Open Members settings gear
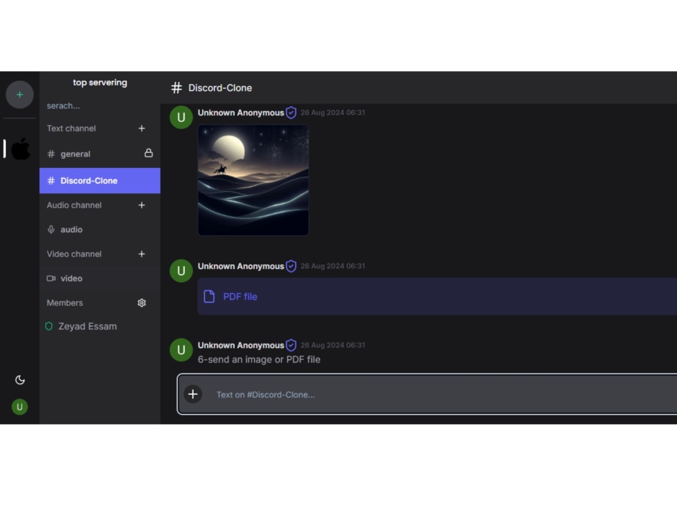 (x=141, y=303)
